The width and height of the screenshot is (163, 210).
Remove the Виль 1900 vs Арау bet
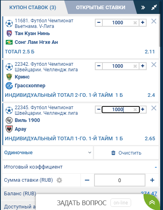pos(153,108)
